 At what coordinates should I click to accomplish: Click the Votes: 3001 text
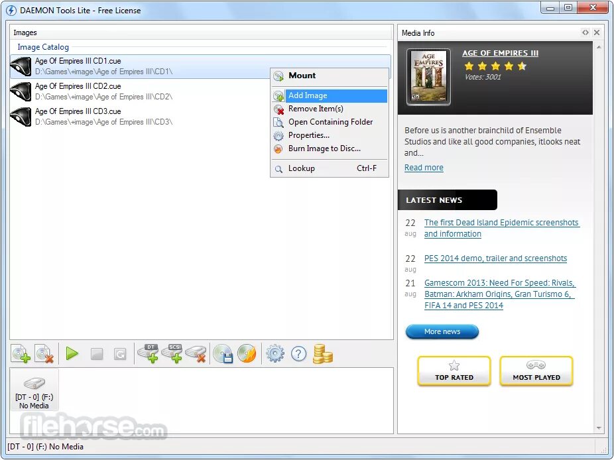pos(483,77)
